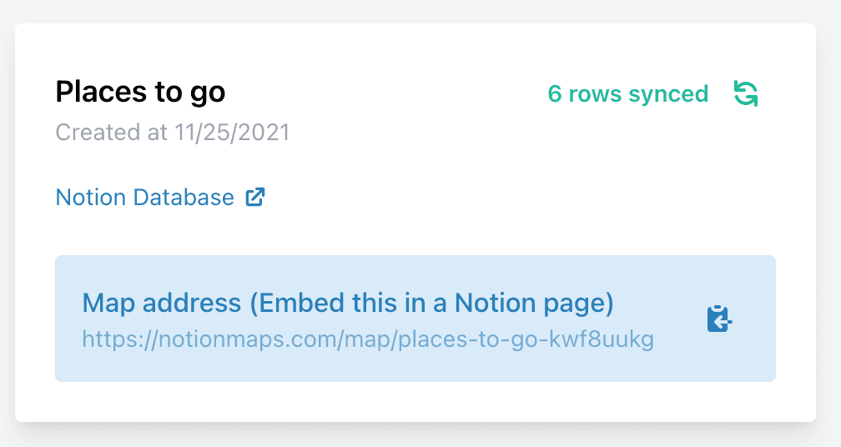Click the https:// prefix of the map URL

(x=119, y=339)
